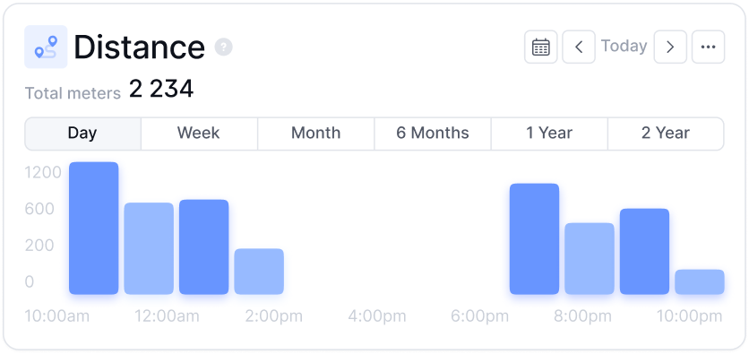
Task: Click the light blue bar above 8:00pm
Action: point(590,258)
